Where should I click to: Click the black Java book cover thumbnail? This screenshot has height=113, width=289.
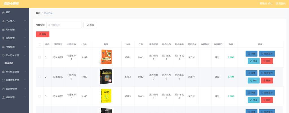pyautogui.click(x=106, y=77)
